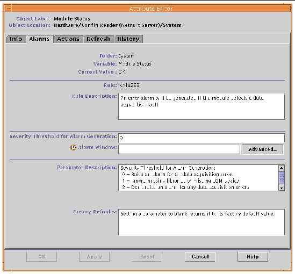Click the Folder value System

(x=126, y=56)
